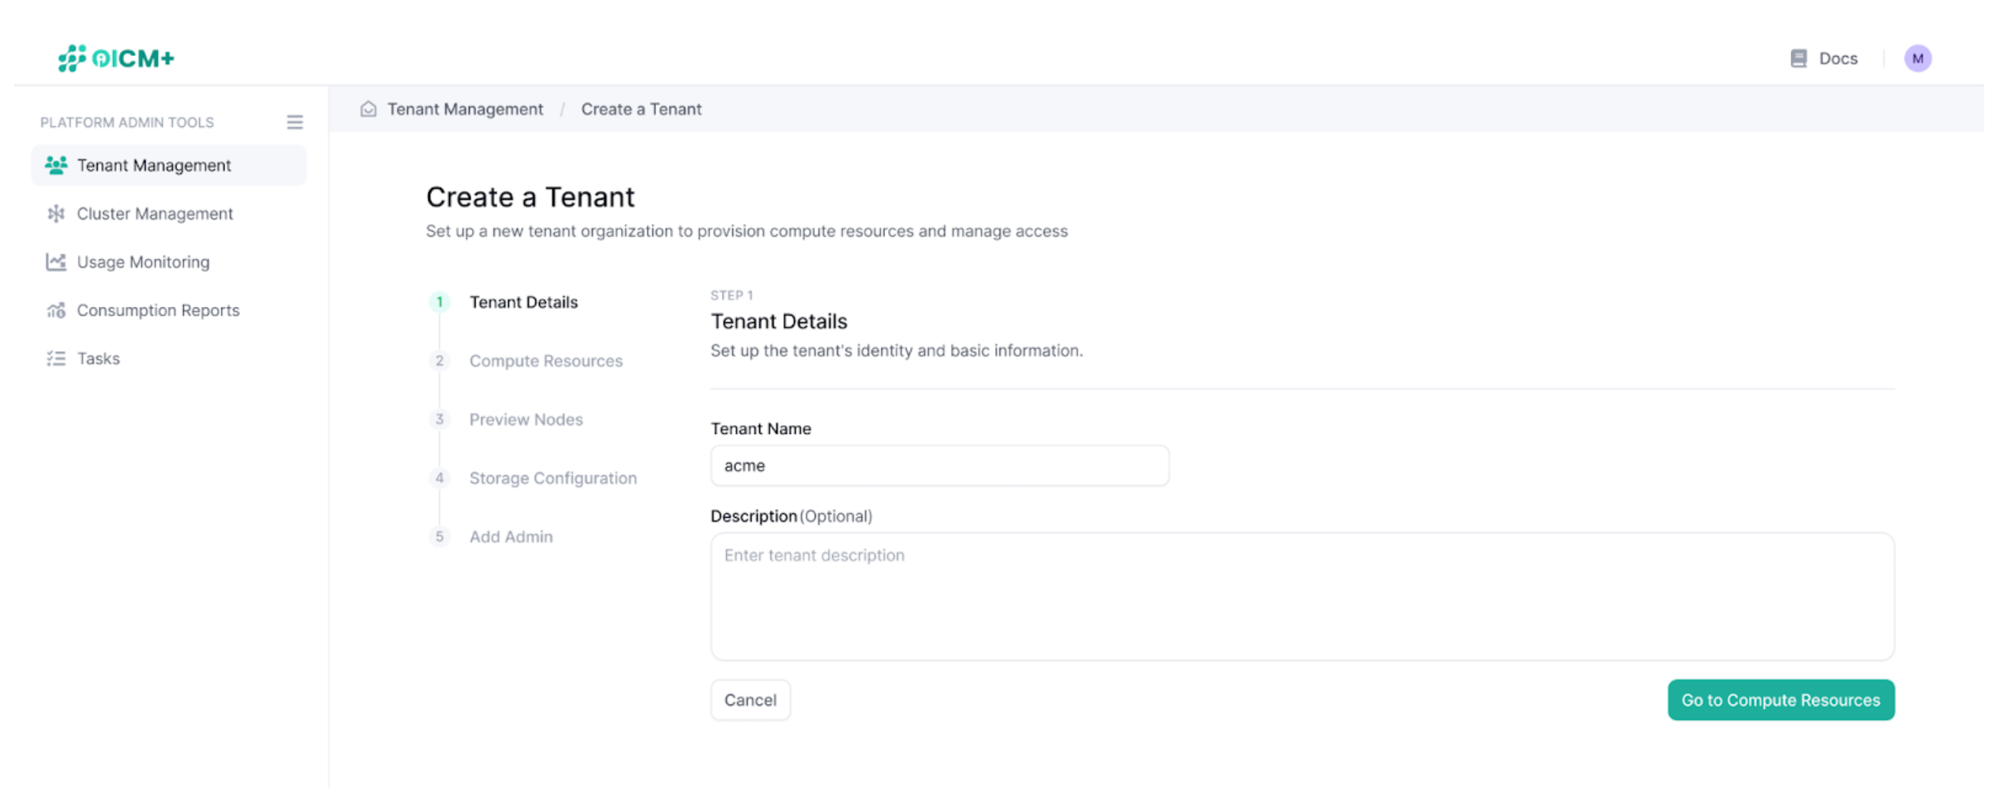Click the Consumption Reports sidebar icon
This screenshot has height=794, width=1989.
pyautogui.click(x=55, y=310)
